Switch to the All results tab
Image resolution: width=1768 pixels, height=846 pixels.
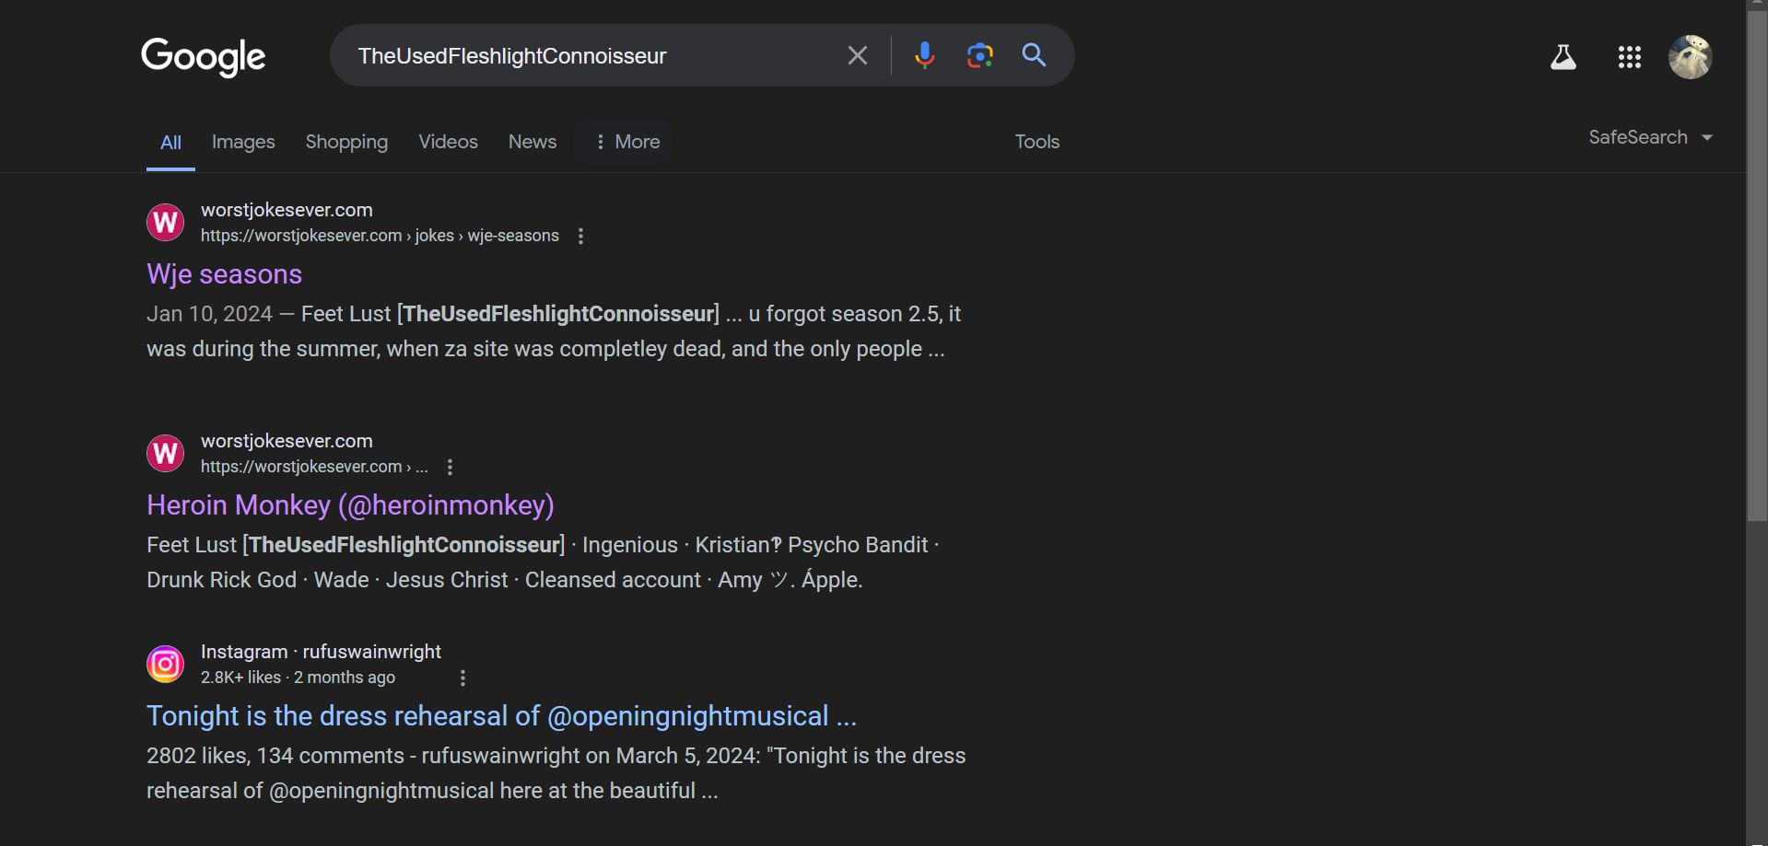[170, 143]
